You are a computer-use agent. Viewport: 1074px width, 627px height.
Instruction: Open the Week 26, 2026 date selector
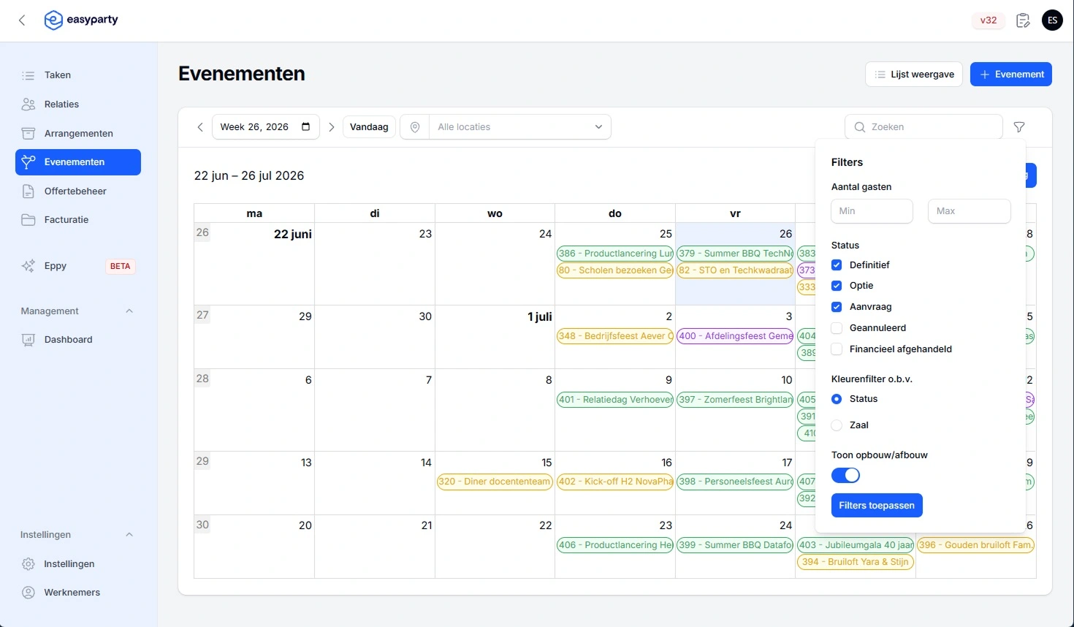(266, 127)
